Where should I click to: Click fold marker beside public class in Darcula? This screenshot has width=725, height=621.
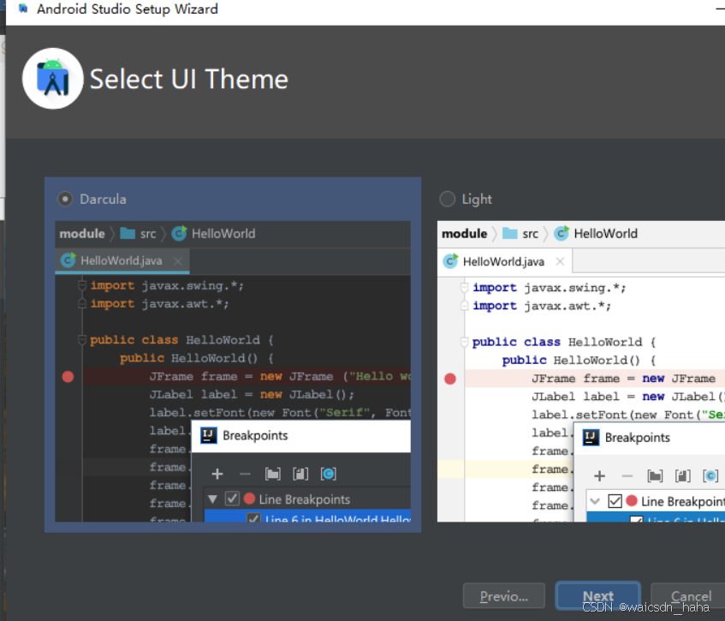coord(82,340)
